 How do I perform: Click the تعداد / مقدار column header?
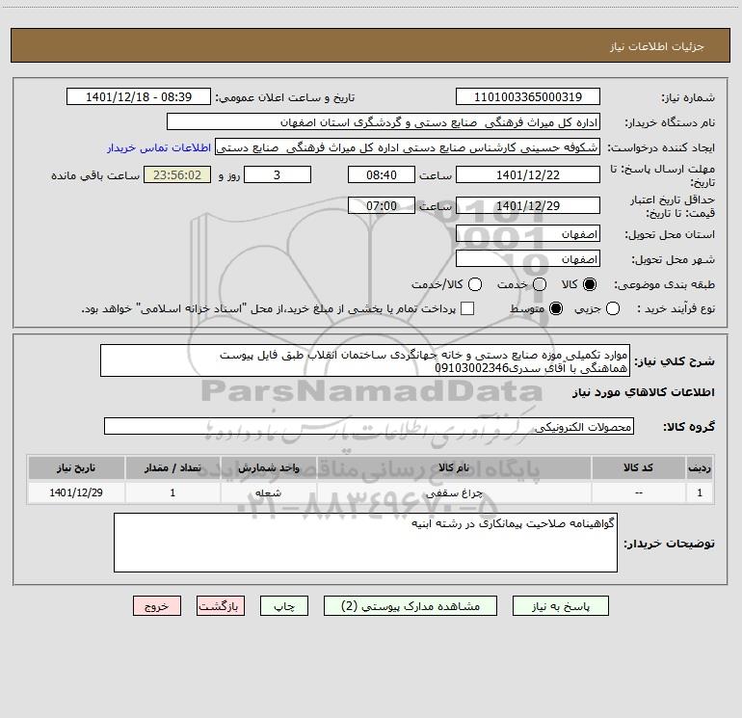tap(172, 467)
